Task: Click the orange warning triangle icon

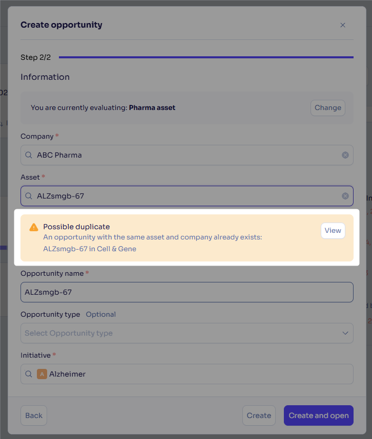Action: coord(34,227)
